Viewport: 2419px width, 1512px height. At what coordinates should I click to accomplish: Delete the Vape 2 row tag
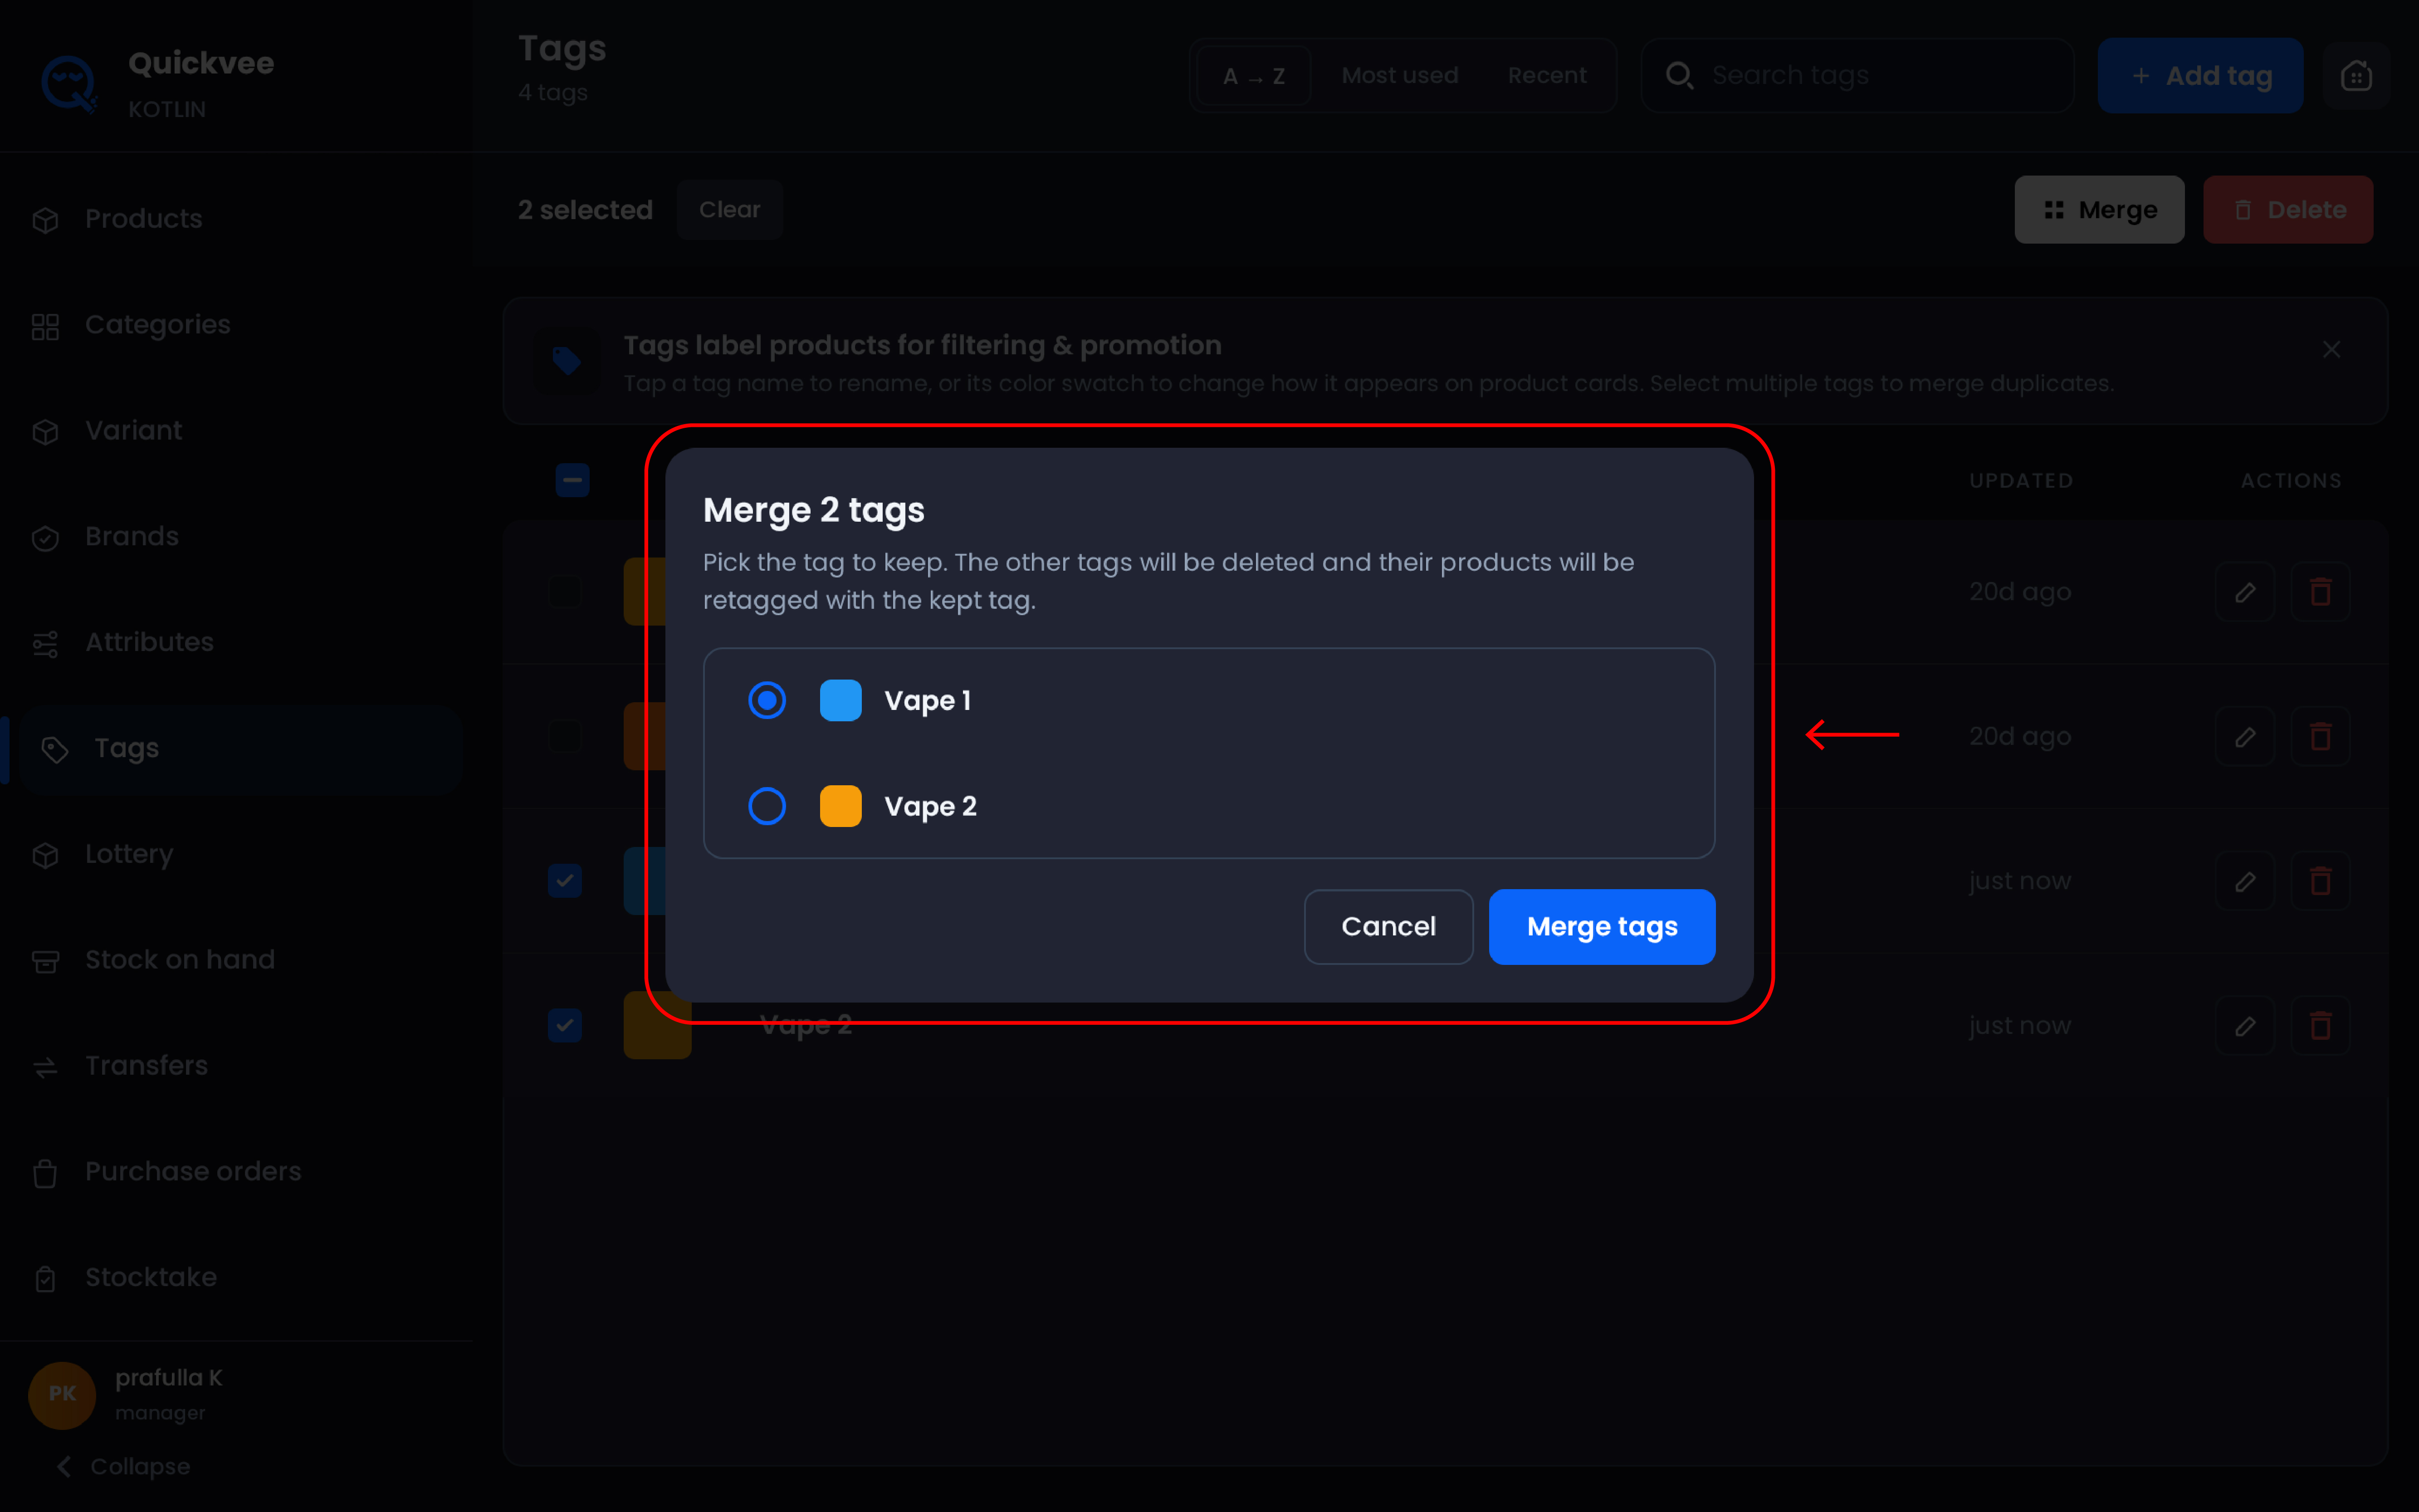[2320, 1025]
